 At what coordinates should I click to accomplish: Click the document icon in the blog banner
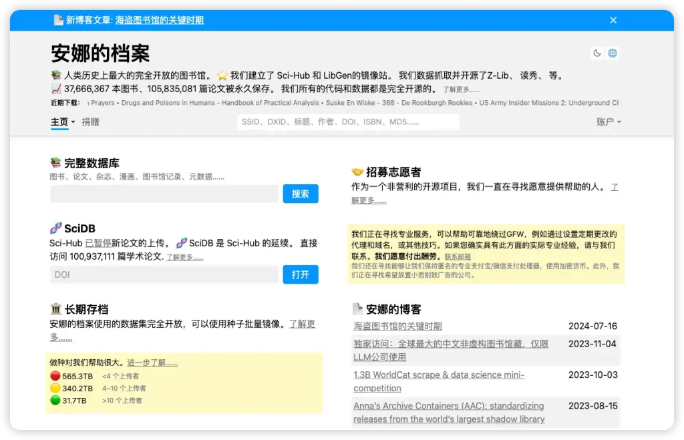59,20
